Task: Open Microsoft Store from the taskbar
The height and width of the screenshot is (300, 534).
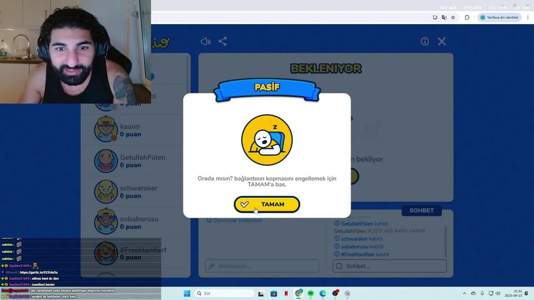Action: 274,294
